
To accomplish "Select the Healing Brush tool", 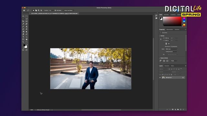I will 27,24.
